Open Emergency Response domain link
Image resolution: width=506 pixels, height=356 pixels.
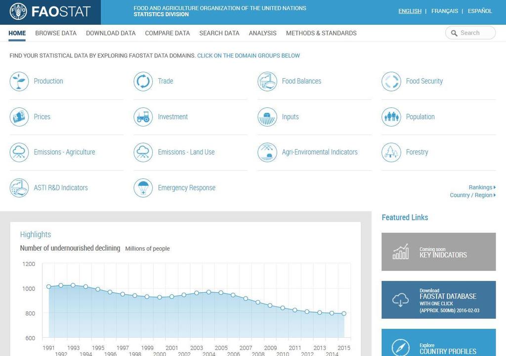point(186,188)
